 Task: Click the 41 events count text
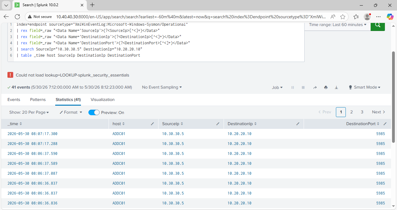pos(21,87)
